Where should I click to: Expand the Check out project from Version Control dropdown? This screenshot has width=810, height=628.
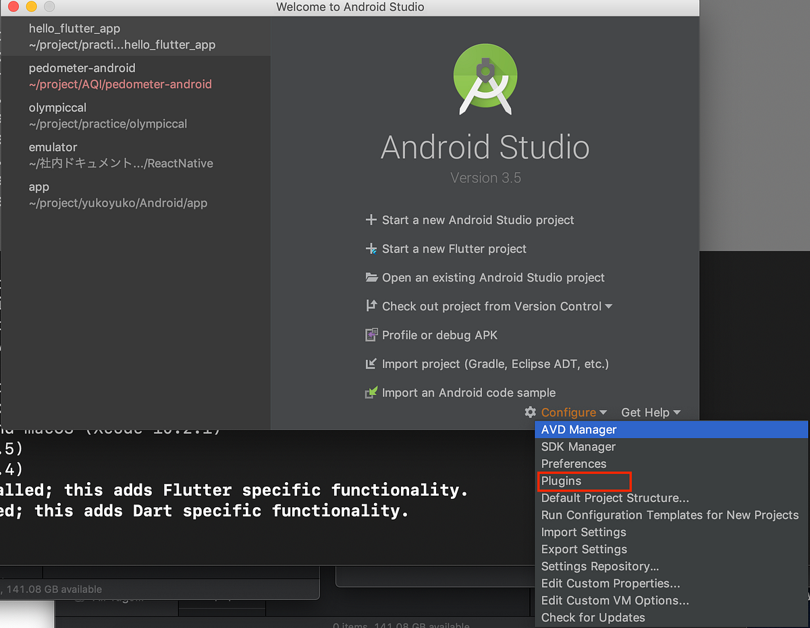coord(610,306)
